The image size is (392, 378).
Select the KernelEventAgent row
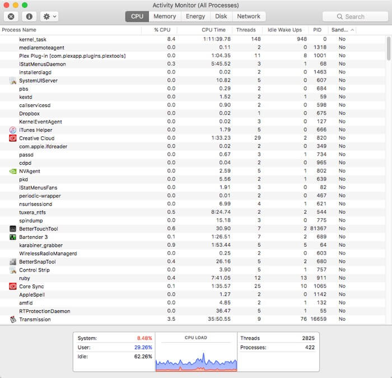coord(193,122)
